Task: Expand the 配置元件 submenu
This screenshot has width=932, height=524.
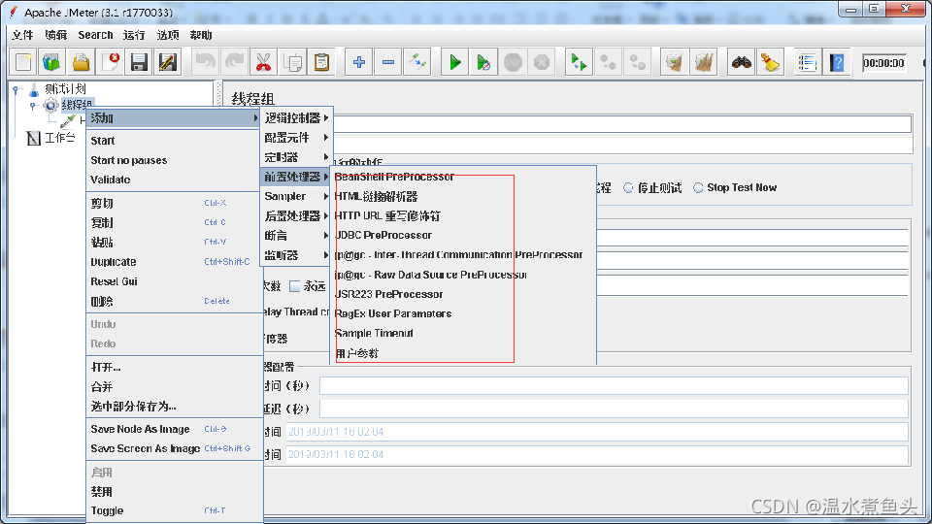Action: click(296, 137)
